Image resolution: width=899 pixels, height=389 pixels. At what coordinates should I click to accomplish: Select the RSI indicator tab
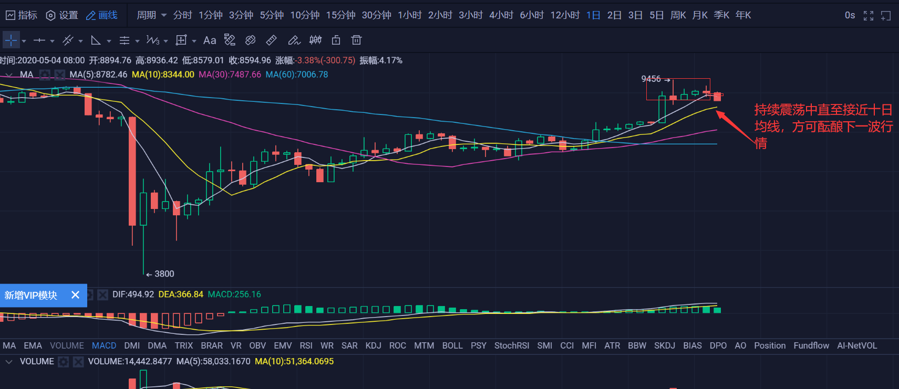[x=306, y=345]
